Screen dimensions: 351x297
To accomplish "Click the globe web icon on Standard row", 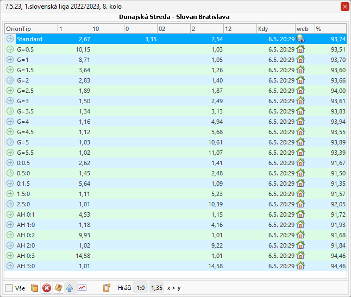I will click(x=300, y=39).
